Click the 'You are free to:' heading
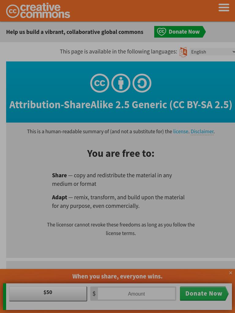 [x=121, y=153]
